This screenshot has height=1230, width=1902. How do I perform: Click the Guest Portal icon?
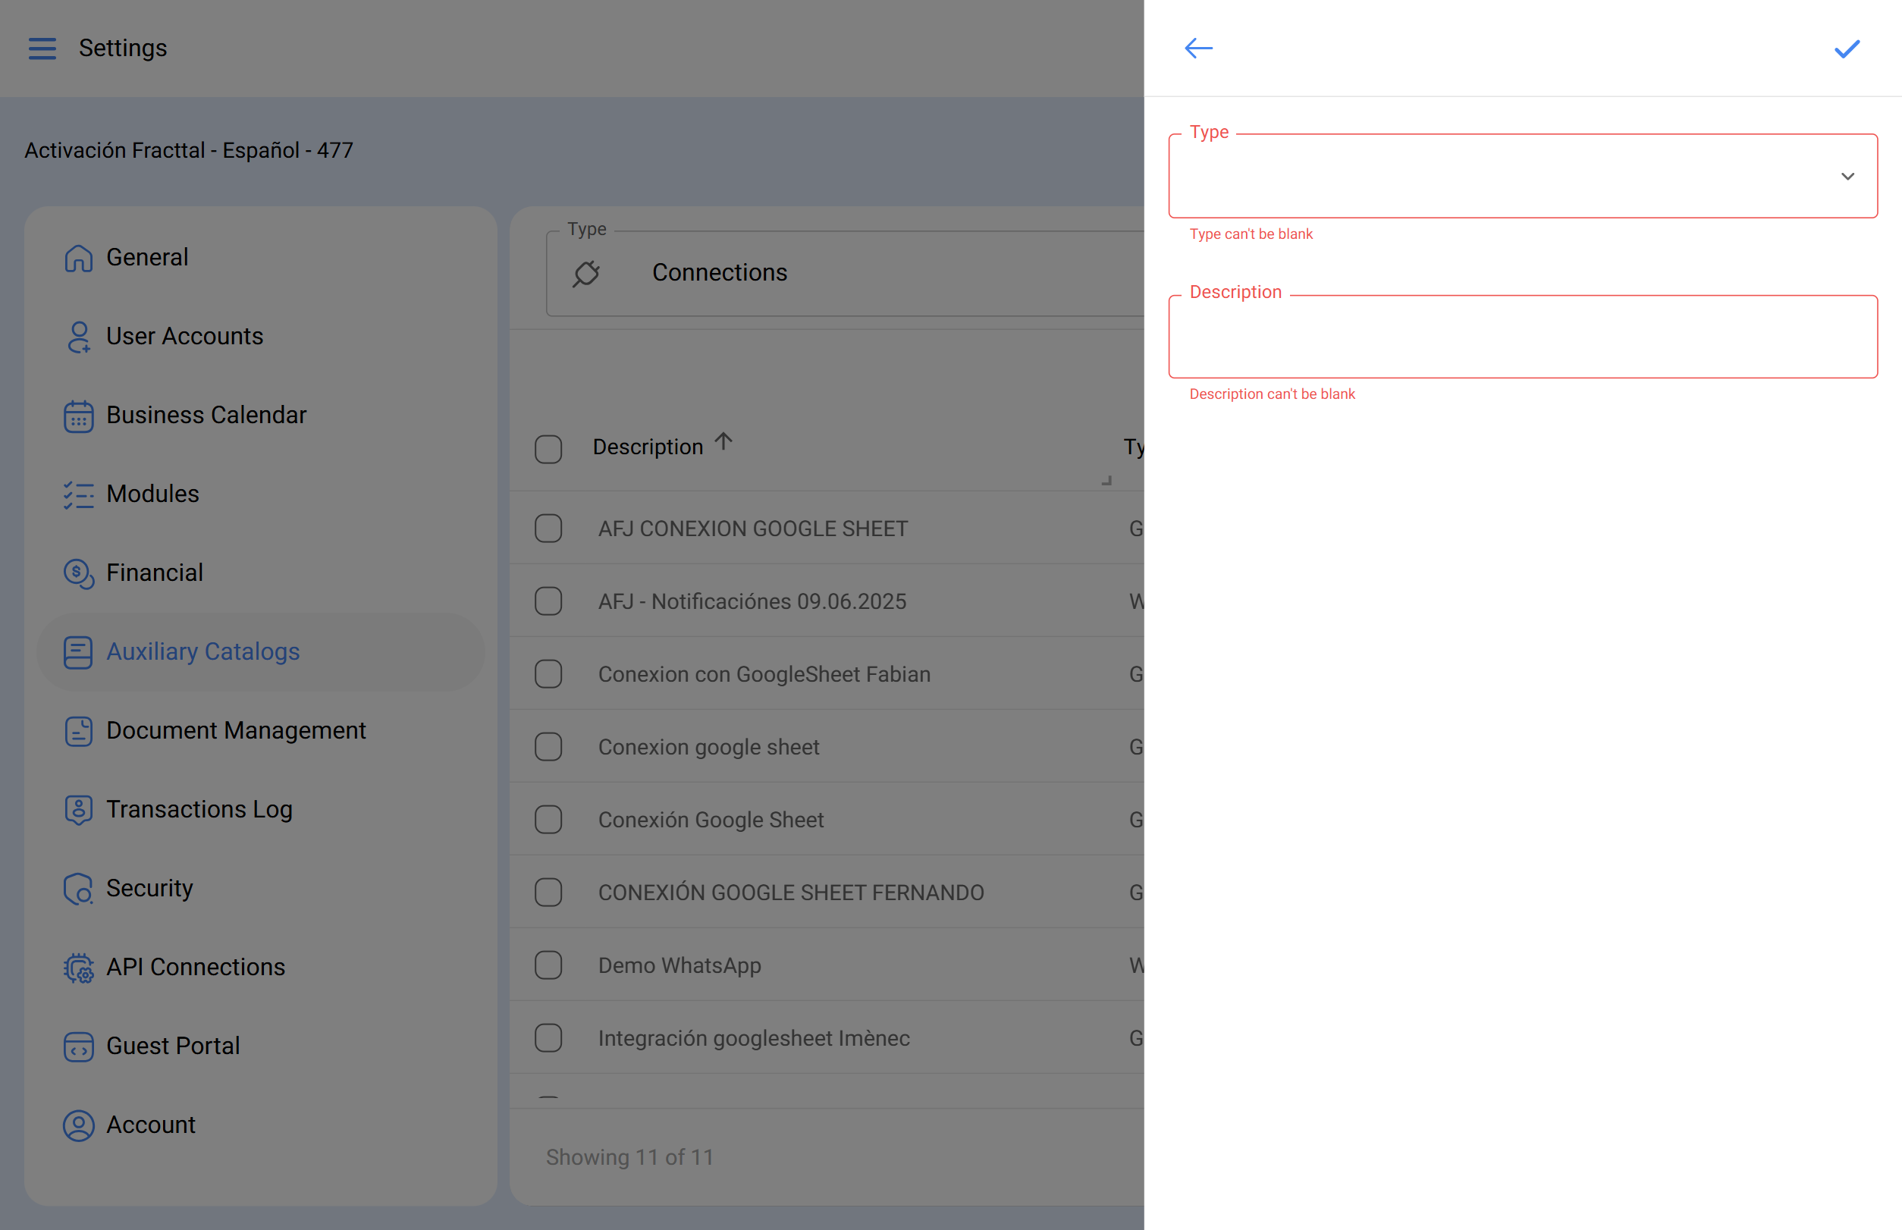click(78, 1046)
